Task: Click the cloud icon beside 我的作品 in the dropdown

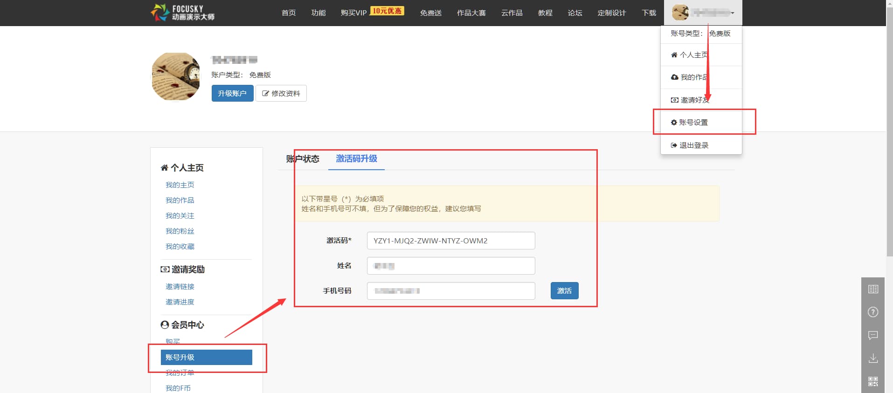Action: 674,77
